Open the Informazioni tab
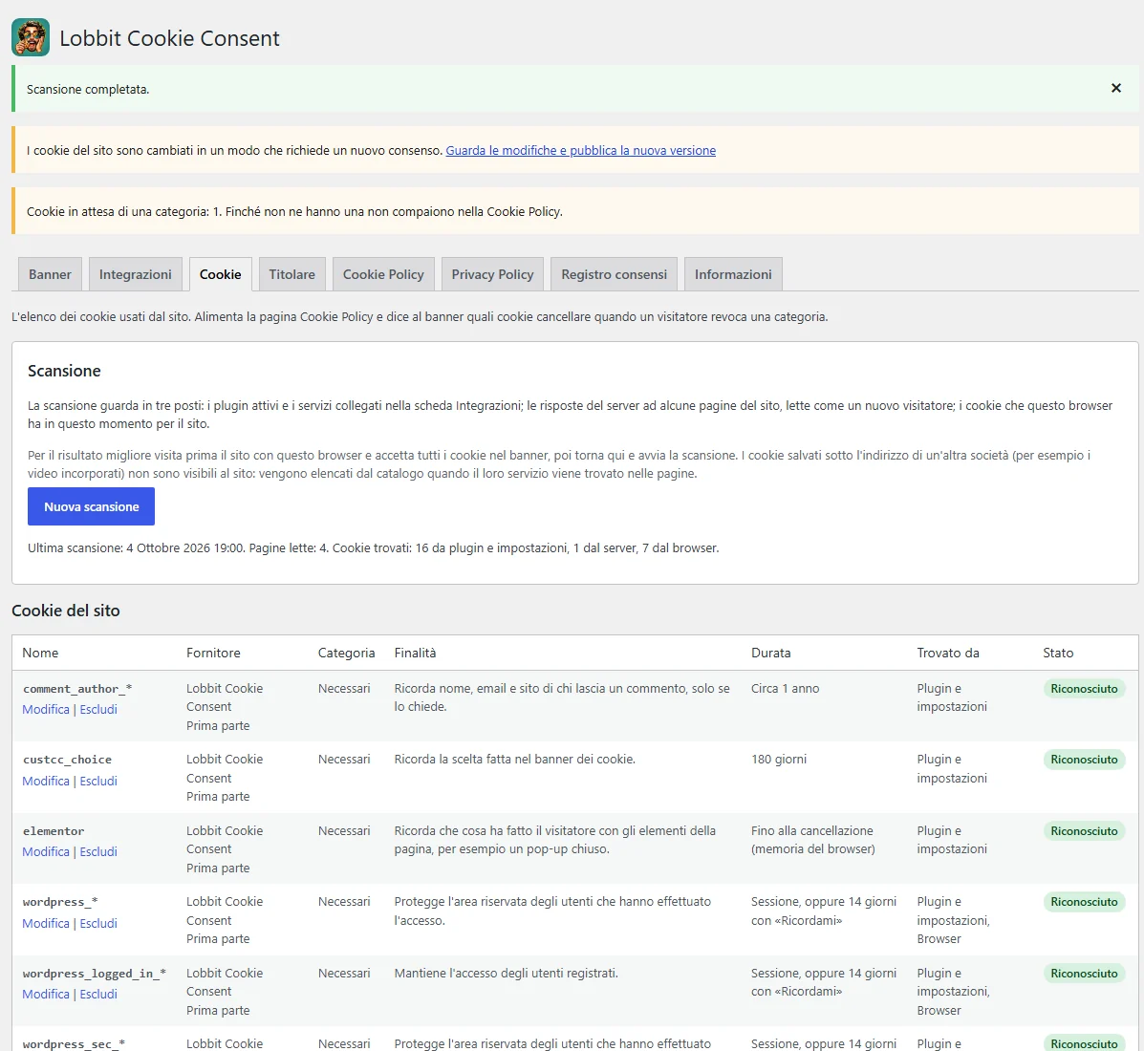Viewport: 1144px width, 1051px height. [x=733, y=274]
